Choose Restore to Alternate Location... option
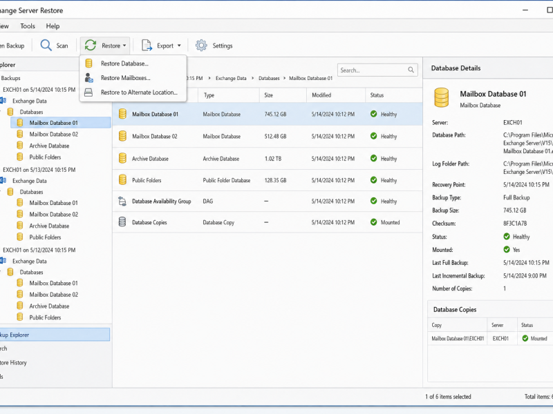Screen dimensions: 553x414 [133, 92]
